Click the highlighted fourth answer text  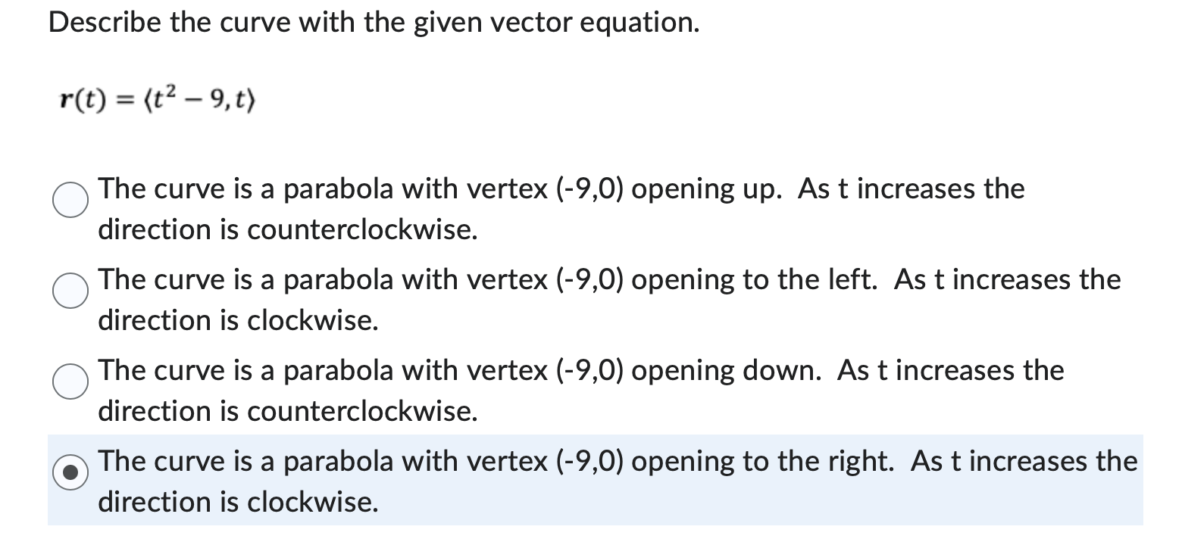tap(530, 461)
